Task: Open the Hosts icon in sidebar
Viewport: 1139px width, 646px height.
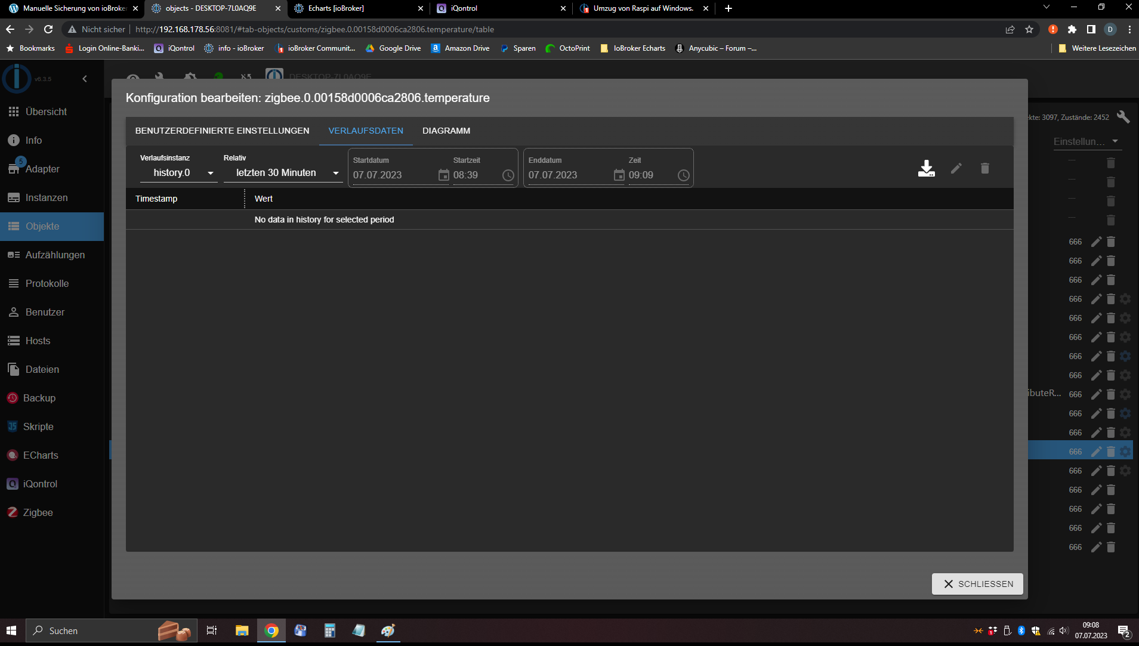Action: [x=14, y=341]
